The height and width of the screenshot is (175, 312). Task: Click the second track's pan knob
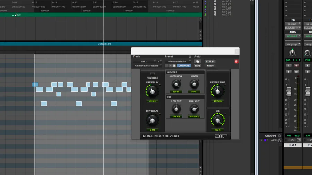point(307,53)
